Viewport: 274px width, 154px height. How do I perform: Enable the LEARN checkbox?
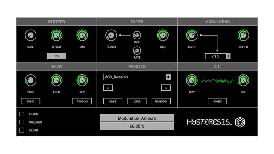[22, 114]
